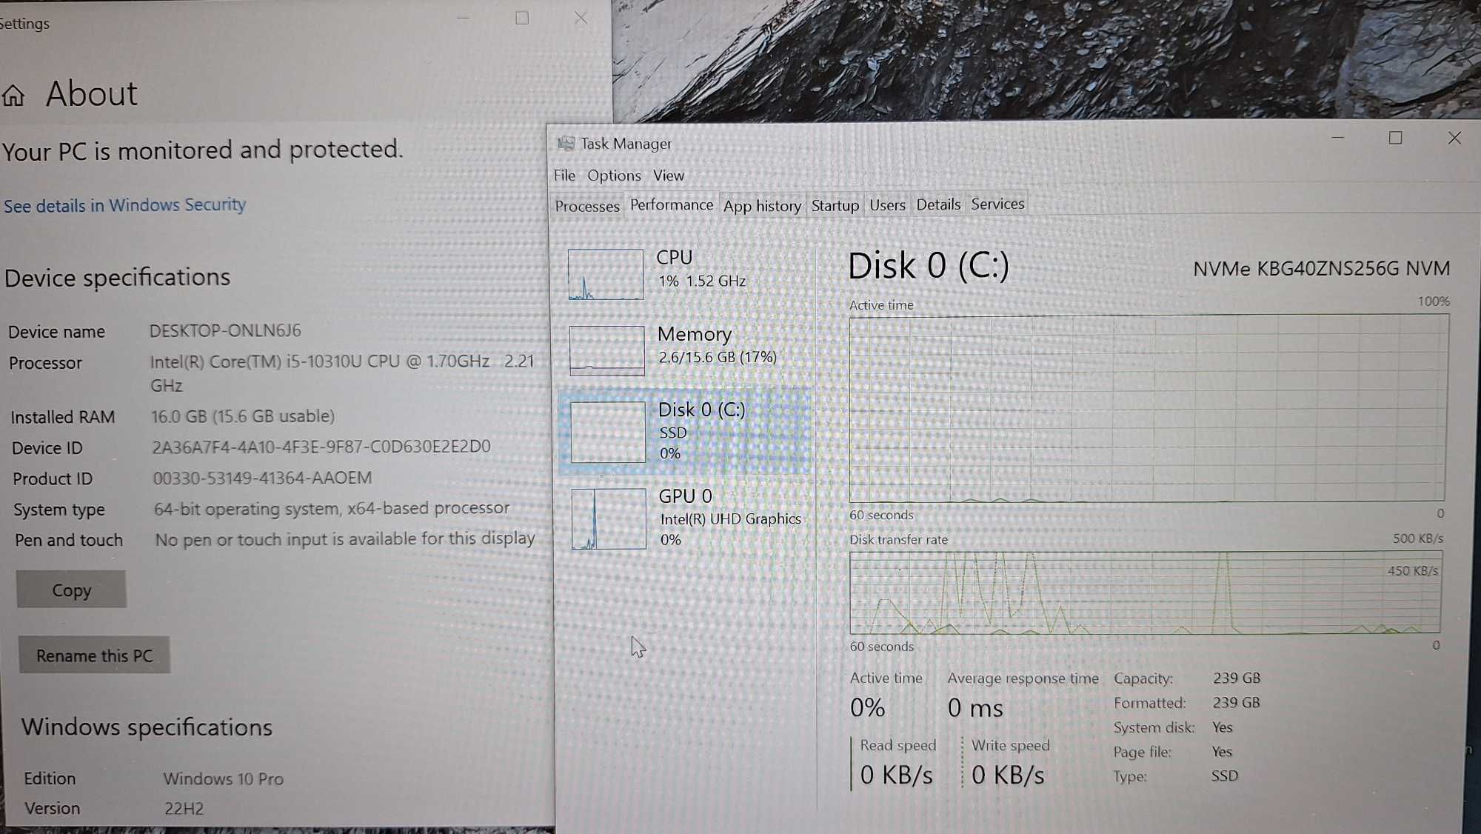
Task: Click the processor value Intel(R) Core(TM) i5-10310U
Action: click(341, 373)
